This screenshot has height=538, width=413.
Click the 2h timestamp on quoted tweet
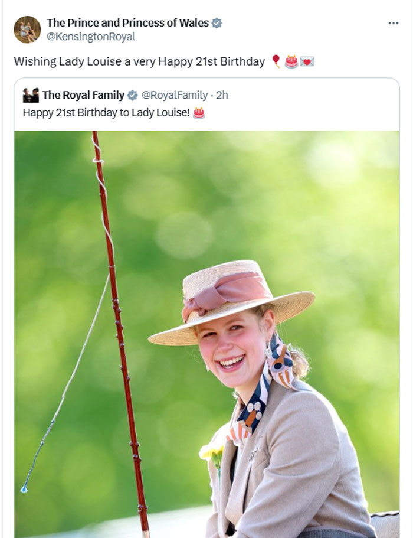pos(222,95)
